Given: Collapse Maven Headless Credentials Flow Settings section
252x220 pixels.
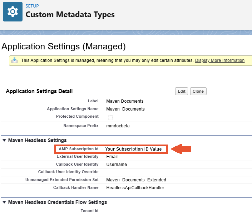Looking at the screenshot, I should [x=4, y=202].
